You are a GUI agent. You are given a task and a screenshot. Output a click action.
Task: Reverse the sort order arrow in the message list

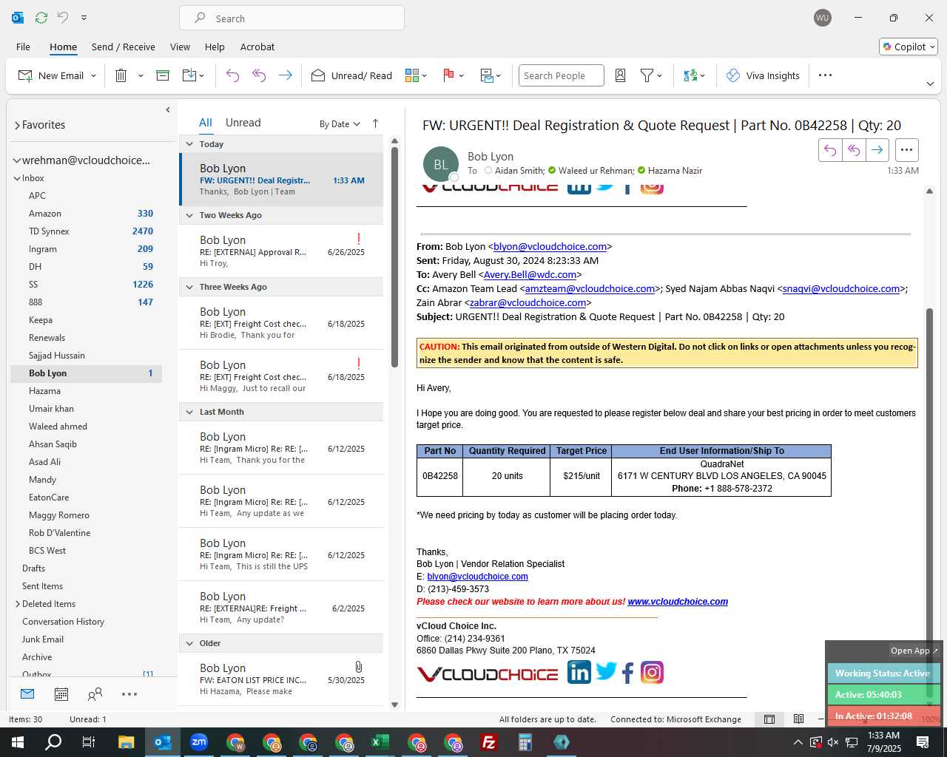[375, 123]
